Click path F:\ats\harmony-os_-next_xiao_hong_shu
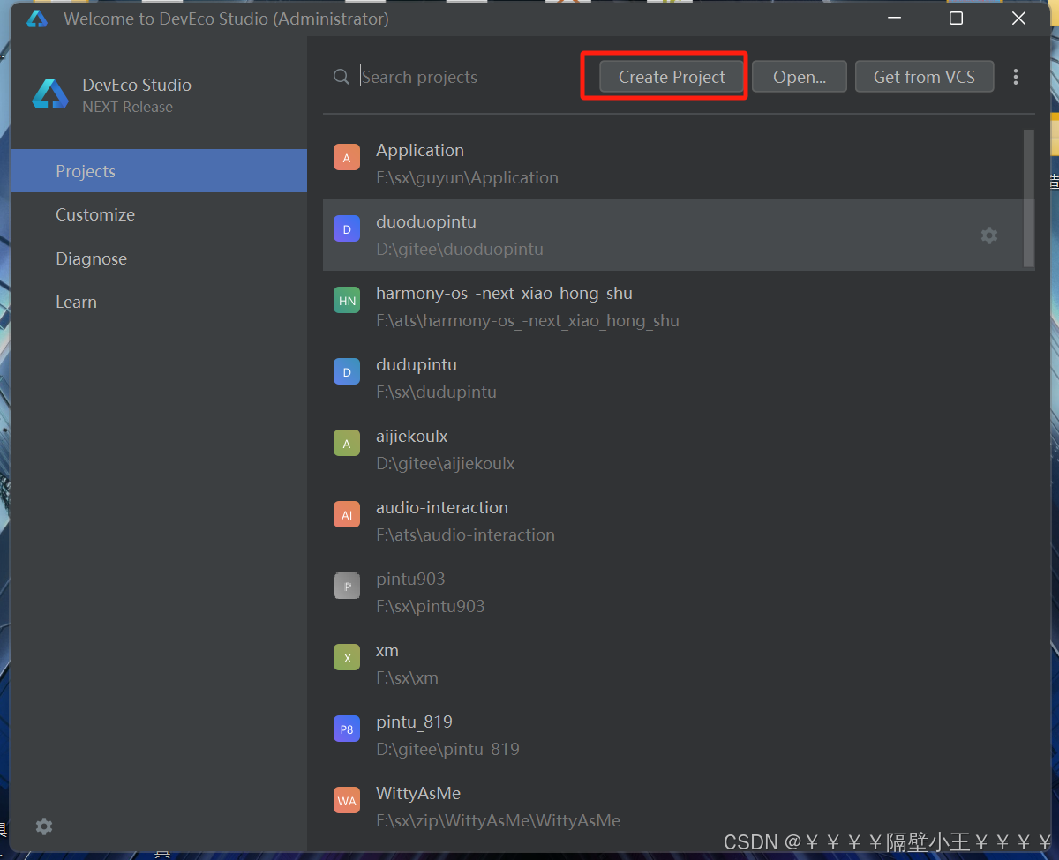 coord(528,320)
